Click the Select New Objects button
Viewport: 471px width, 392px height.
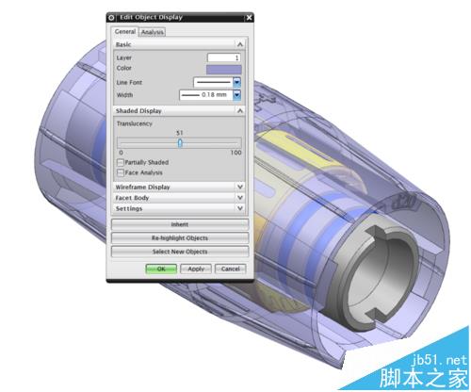pos(180,252)
